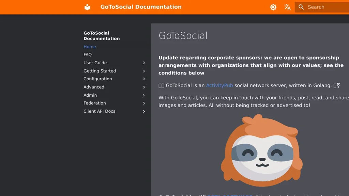The width and height of the screenshot is (349, 196).
Task: Click the GoToSocial Documentation header title
Action: (x=141, y=7)
